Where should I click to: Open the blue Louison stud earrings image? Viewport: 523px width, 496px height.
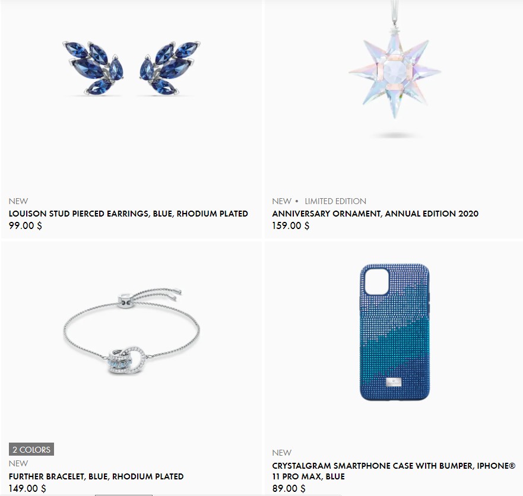click(131, 68)
